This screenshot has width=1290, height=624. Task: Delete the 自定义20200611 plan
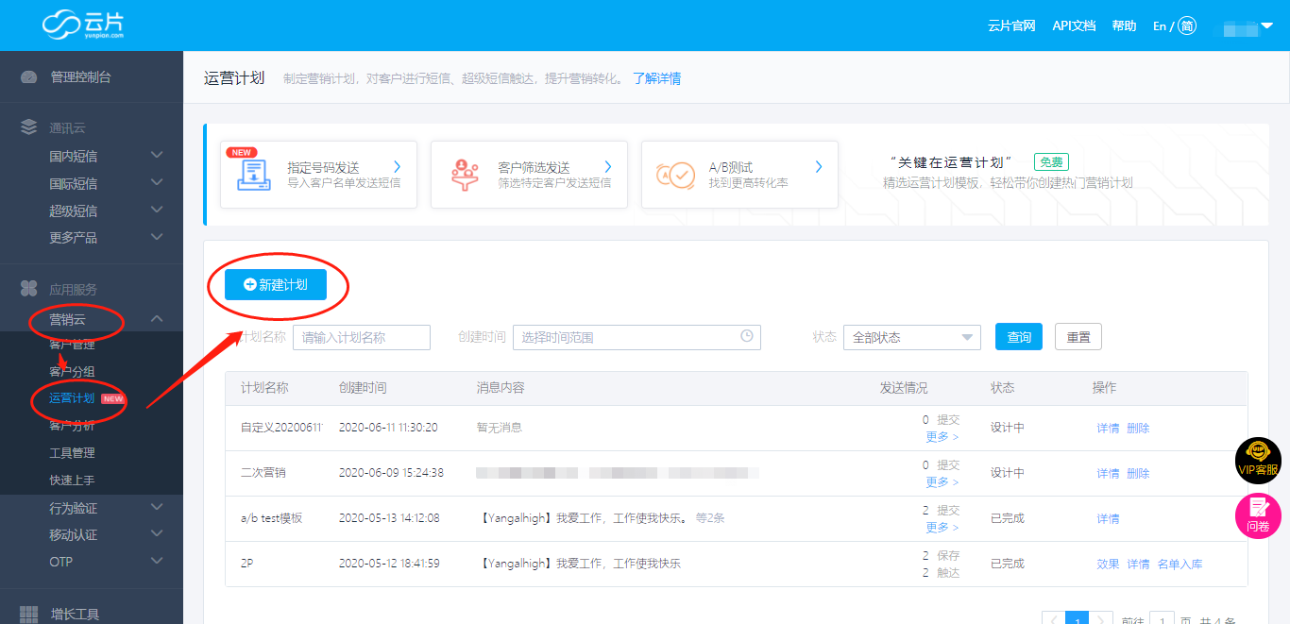[x=1138, y=429]
